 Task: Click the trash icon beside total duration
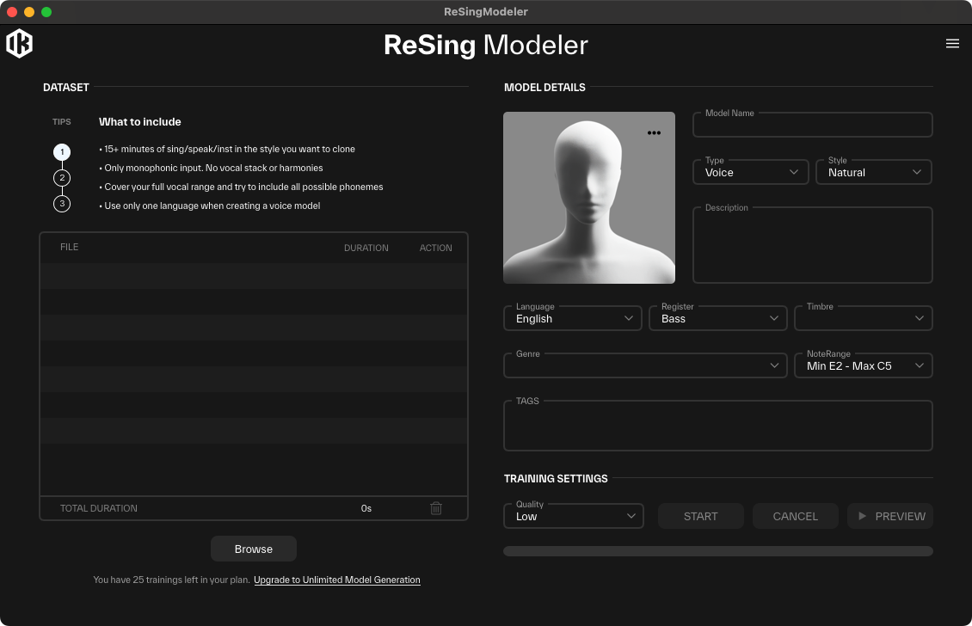(x=436, y=508)
